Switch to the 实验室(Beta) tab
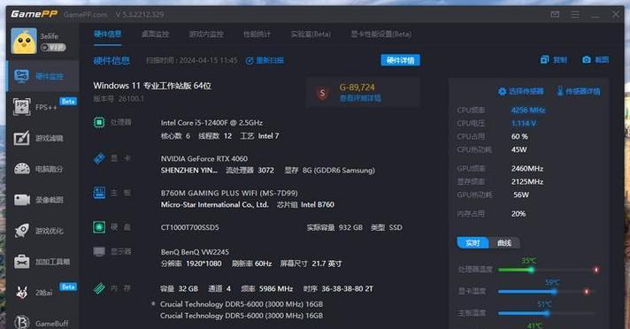The image size is (630, 329). pos(311,34)
